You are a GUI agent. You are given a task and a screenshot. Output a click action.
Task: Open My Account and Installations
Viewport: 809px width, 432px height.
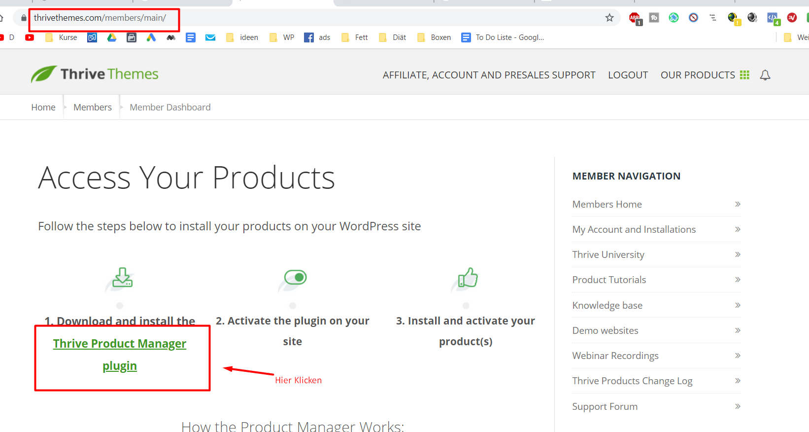tap(656, 229)
